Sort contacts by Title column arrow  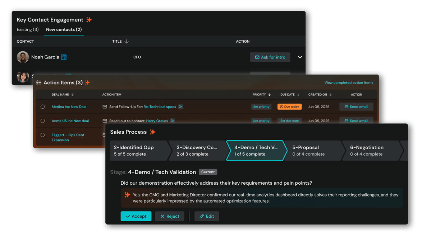(127, 42)
